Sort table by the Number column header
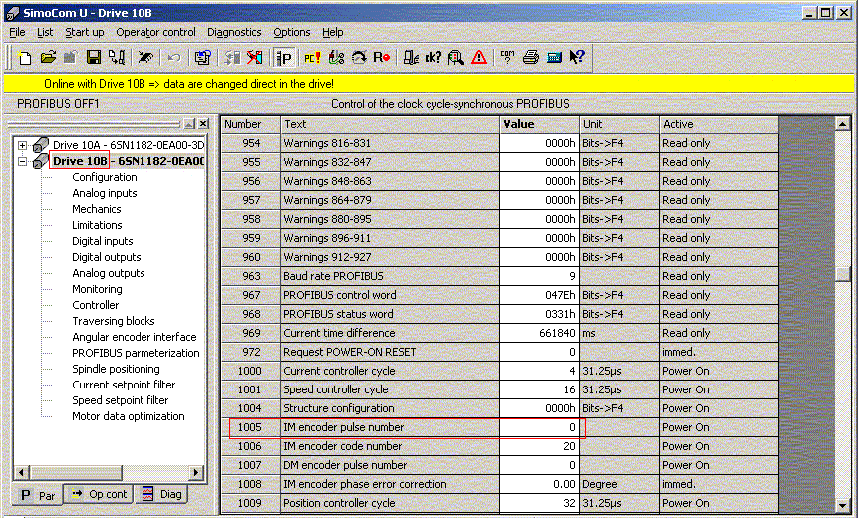858x518 pixels. coord(251,125)
